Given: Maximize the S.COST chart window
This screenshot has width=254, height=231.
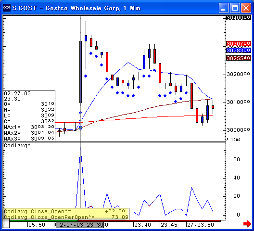Looking at the screenshot, I should pos(235,8).
